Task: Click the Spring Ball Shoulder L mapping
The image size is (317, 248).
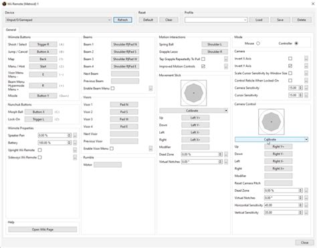Action: coord(215,44)
